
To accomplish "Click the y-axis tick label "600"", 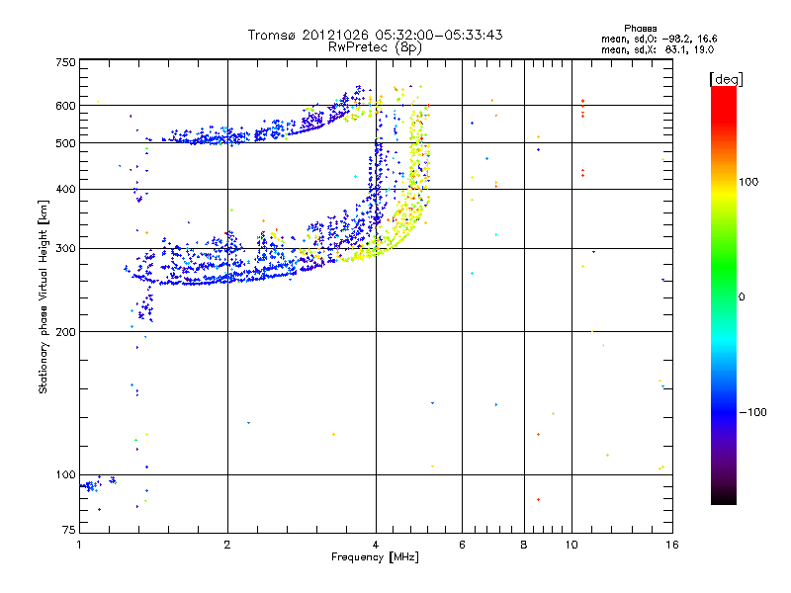I will click(65, 106).
